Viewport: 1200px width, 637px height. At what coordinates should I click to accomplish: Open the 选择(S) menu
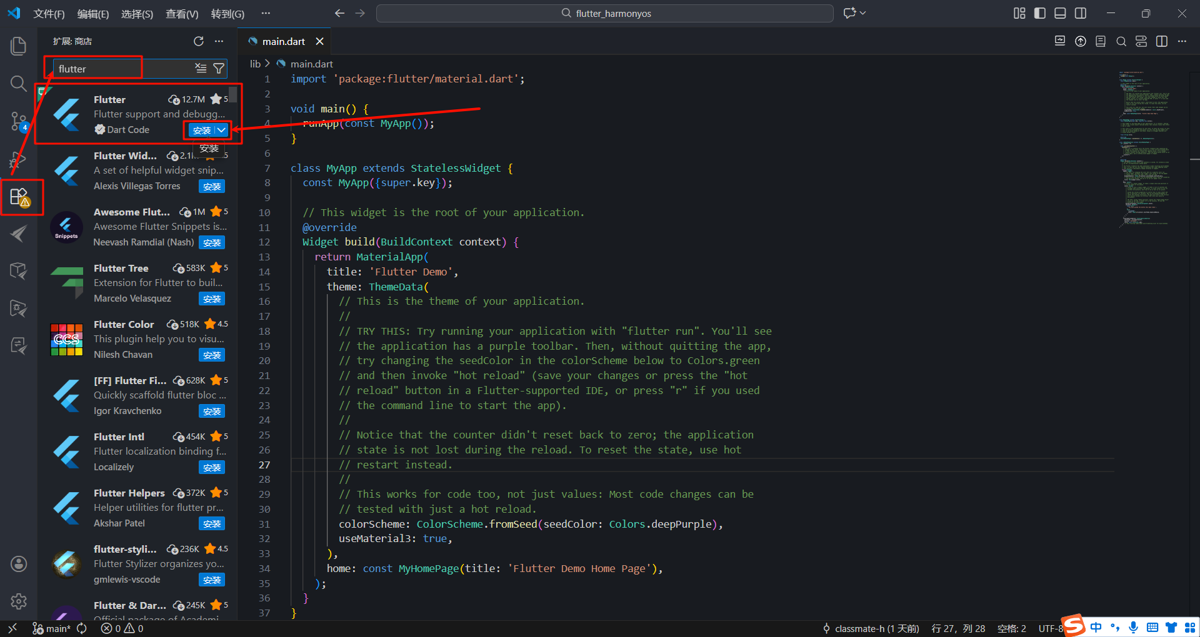[x=137, y=14]
